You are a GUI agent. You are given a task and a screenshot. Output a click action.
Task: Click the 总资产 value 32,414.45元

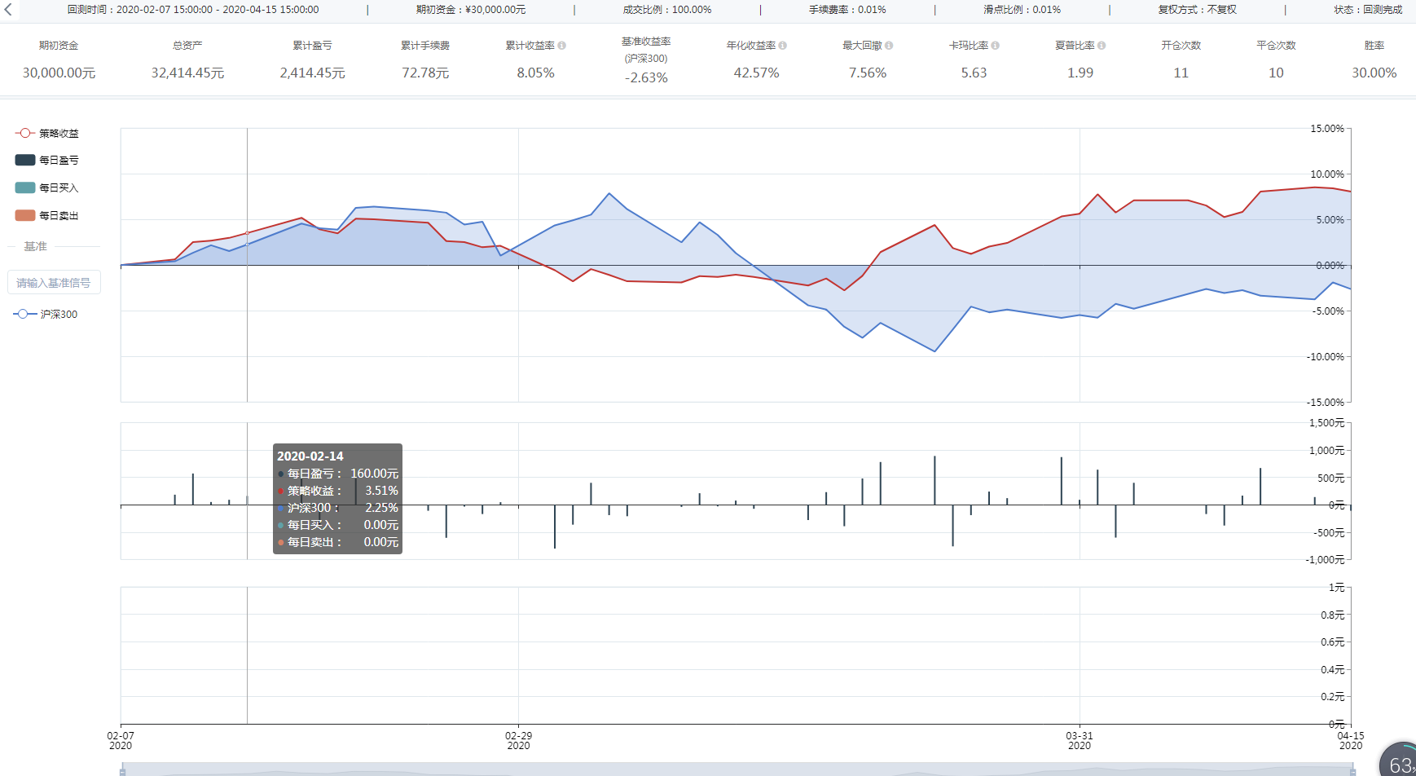pyautogui.click(x=187, y=73)
